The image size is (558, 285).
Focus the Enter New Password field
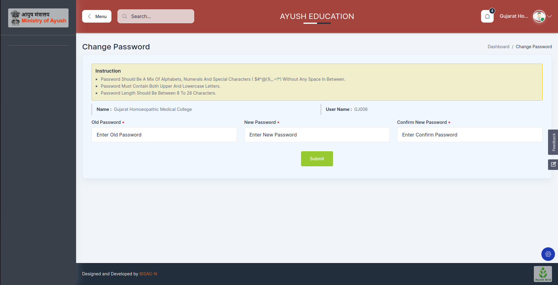317,135
